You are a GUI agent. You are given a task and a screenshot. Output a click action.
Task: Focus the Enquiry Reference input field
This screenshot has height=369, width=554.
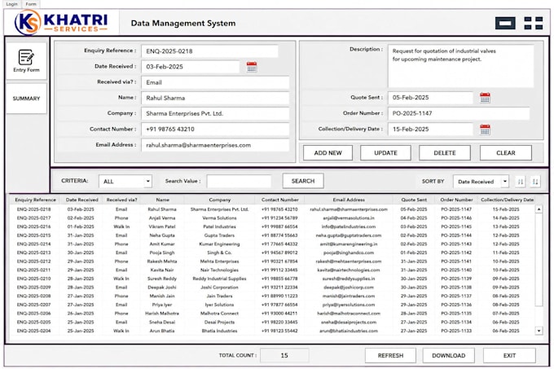(209, 51)
